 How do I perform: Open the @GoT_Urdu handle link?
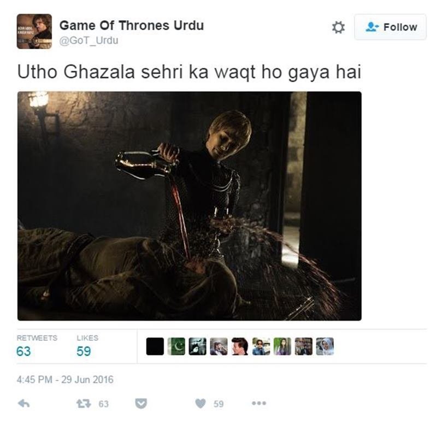tap(89, 40)
